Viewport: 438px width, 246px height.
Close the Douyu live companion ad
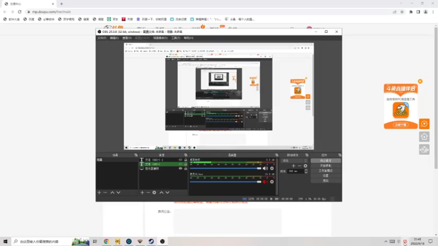click(420, 81)
